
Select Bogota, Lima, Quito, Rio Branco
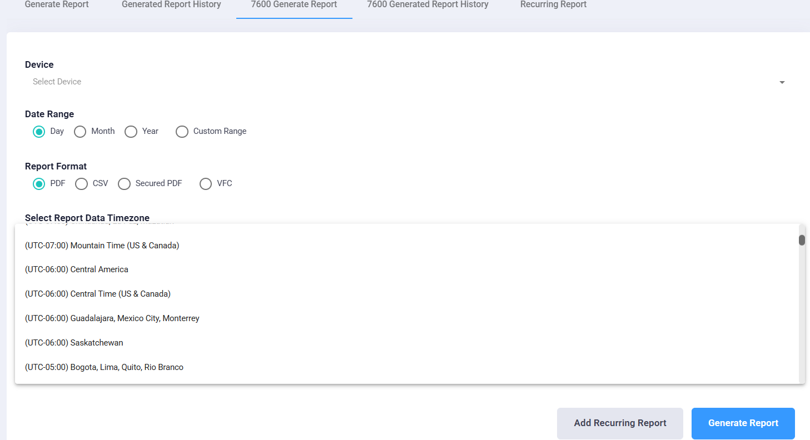[x=407, y=367]
